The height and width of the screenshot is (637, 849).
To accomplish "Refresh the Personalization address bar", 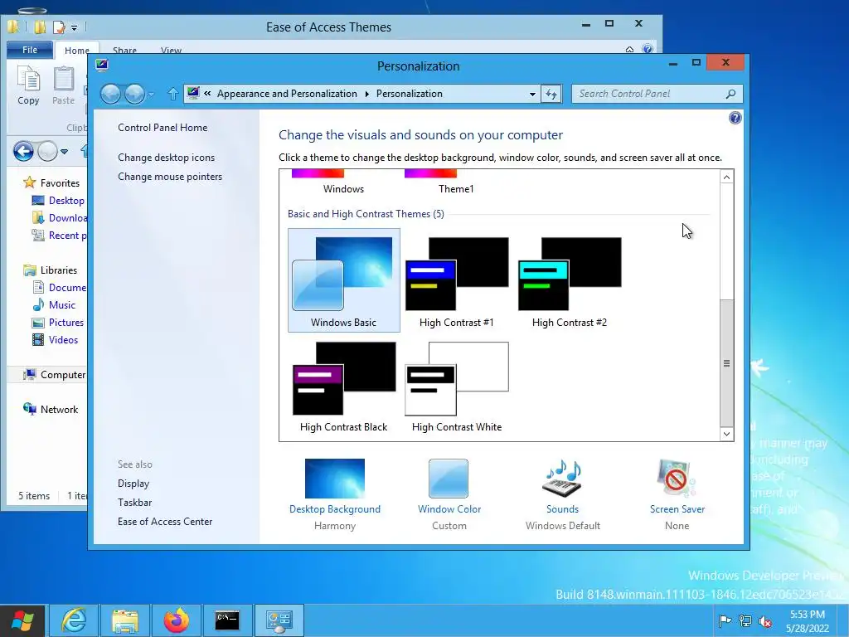I will click(551, 94).
